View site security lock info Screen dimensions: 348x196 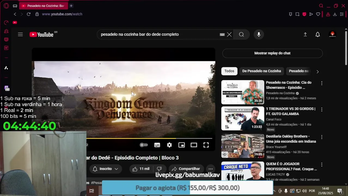tap(37, 14)
